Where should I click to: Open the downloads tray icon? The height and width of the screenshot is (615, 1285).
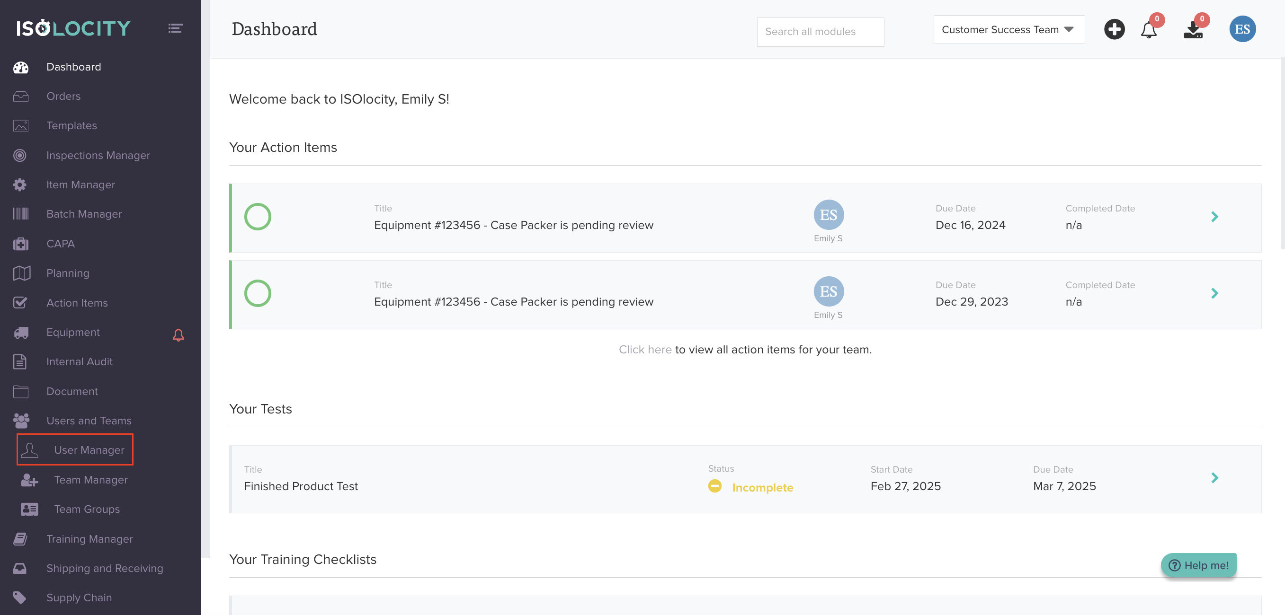pyautogui.click(x=1193, y=30)
